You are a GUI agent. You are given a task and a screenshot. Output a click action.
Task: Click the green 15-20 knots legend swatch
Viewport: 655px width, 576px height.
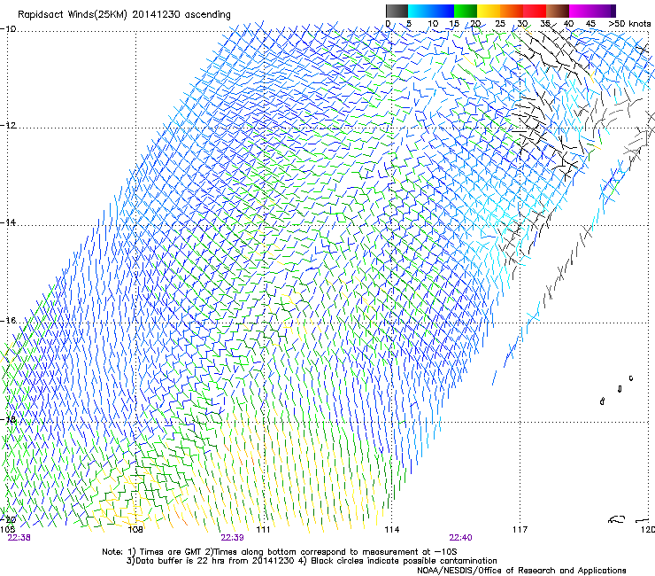pos(466,11)
